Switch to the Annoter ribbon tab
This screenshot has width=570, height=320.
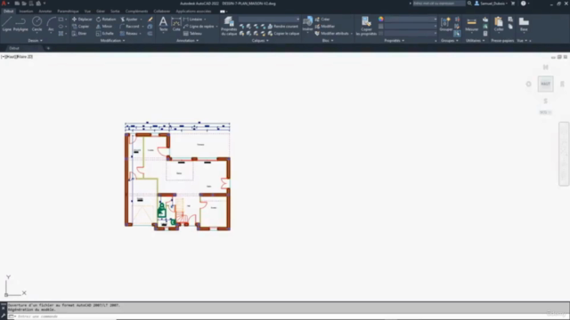point(45,12)
